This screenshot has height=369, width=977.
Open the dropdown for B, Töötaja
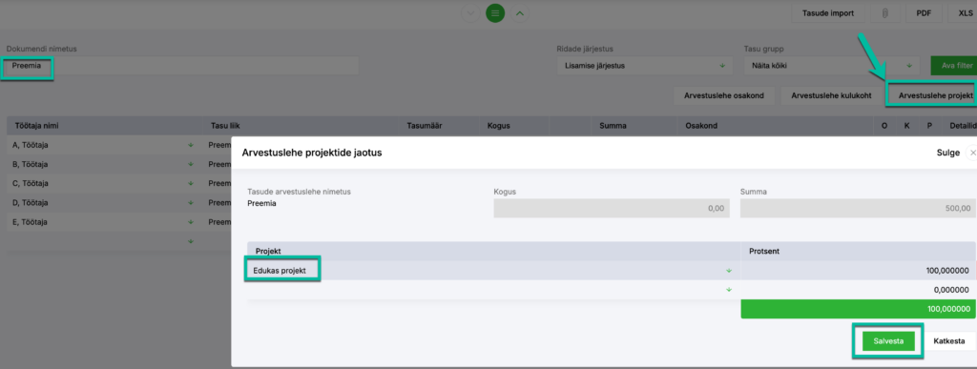point(191,164)
